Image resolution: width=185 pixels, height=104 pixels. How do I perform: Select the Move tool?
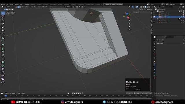3,20
